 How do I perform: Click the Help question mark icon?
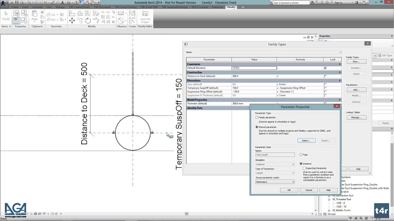coord(364,2)
